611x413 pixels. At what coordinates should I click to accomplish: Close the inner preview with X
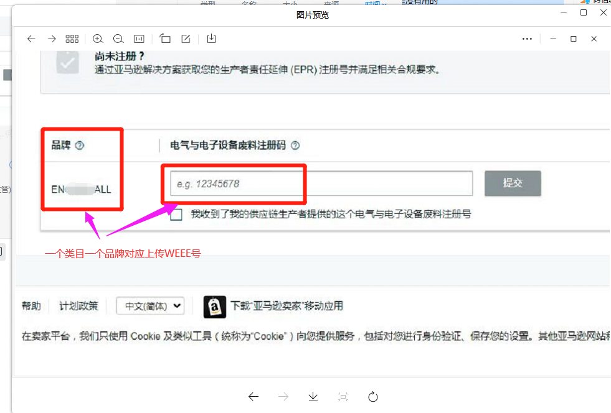pyautogui.click(x=594, y=39)
